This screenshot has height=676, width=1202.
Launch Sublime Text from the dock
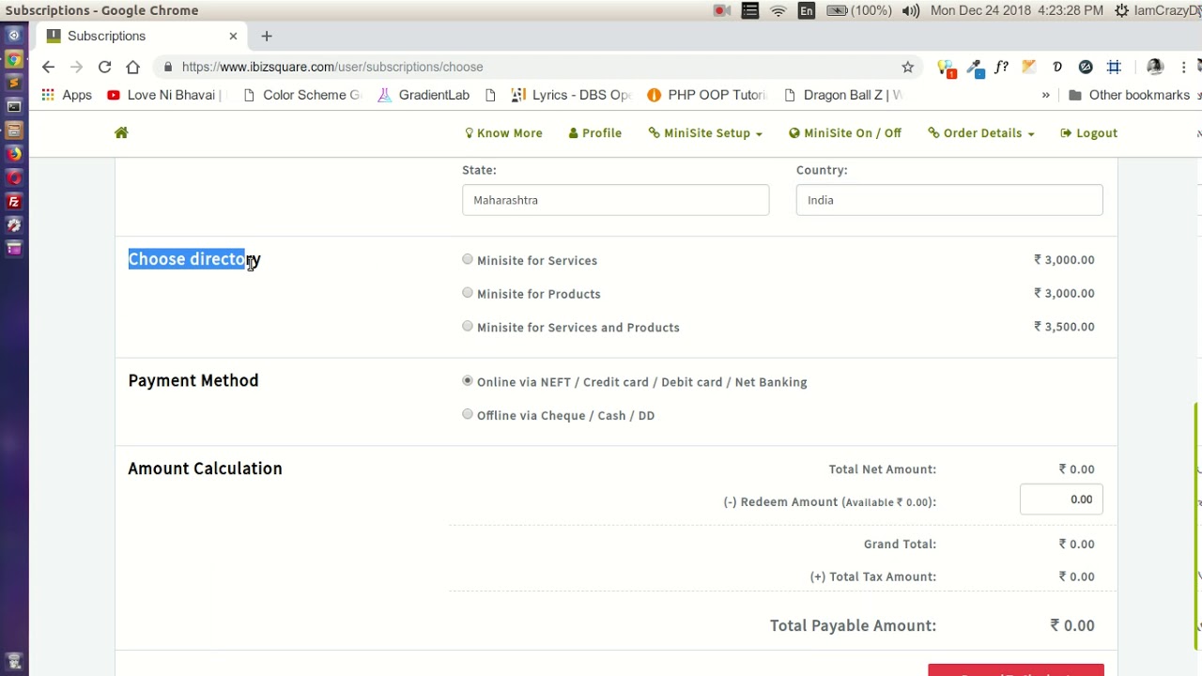[14, 83]
